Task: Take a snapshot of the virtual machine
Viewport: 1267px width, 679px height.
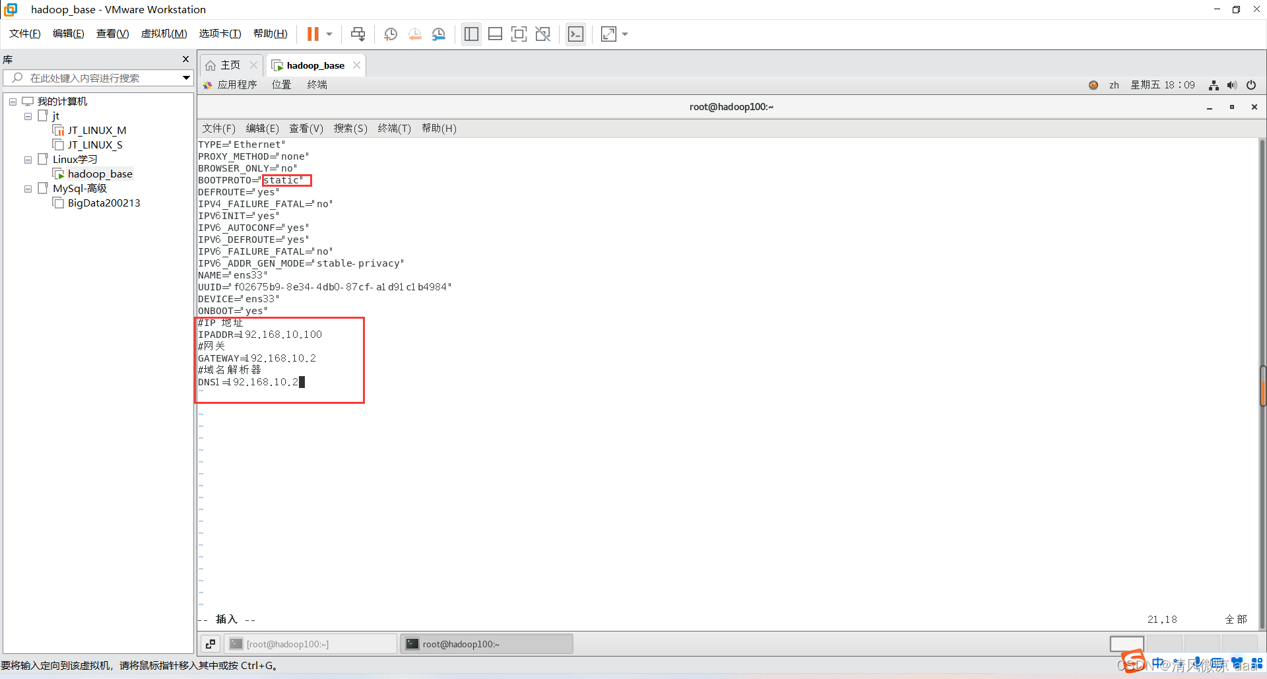Action: coord(391,34)
